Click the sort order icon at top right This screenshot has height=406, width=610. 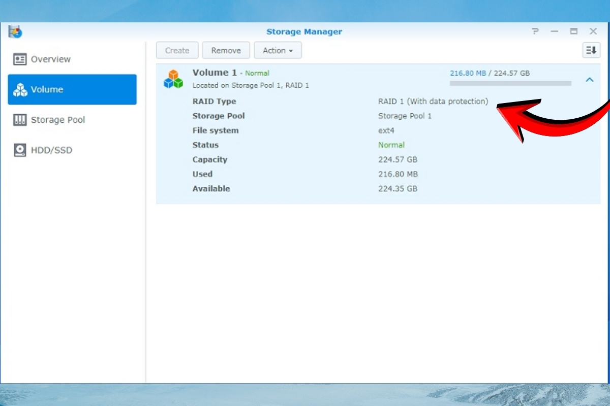[x=591, y=50]
